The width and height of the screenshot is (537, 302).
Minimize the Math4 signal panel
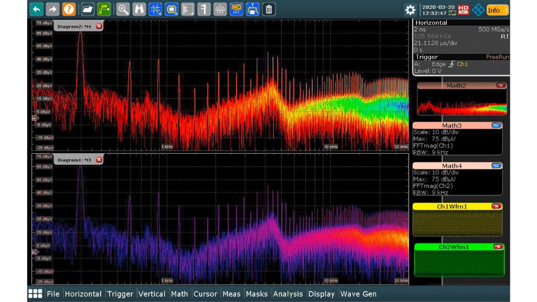tap(496, 166)
